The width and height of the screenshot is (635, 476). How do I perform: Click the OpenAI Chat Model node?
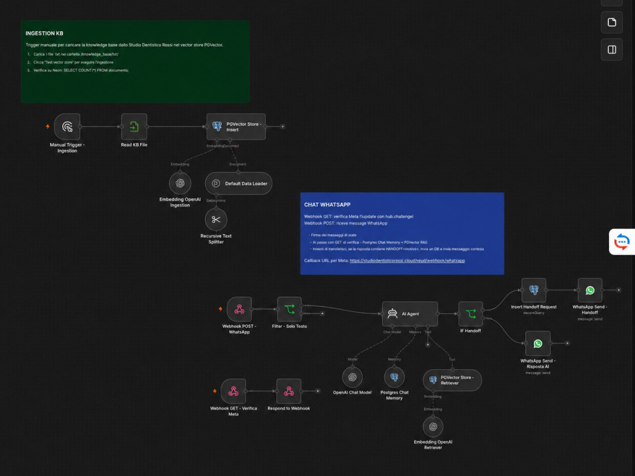click(x=352, y=377)
